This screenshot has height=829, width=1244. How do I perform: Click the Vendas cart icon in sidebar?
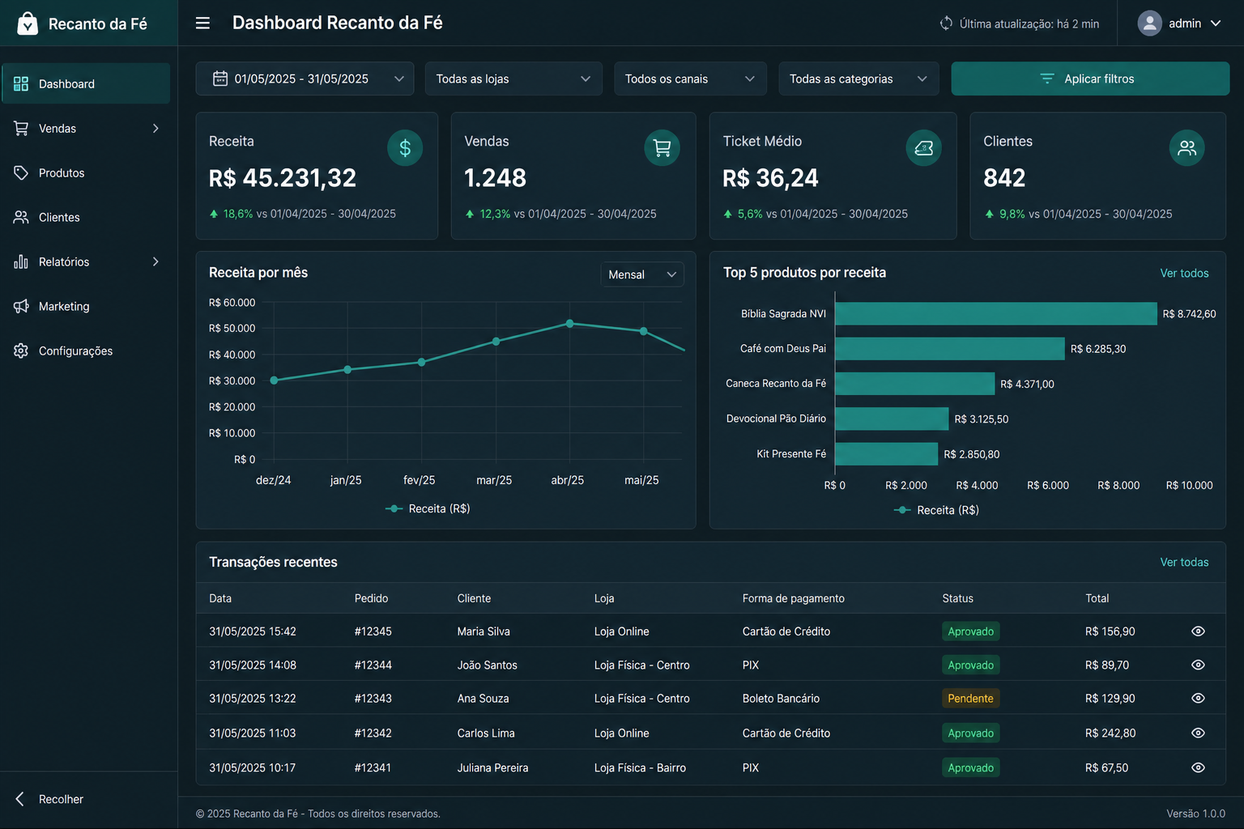pos(21,128)
